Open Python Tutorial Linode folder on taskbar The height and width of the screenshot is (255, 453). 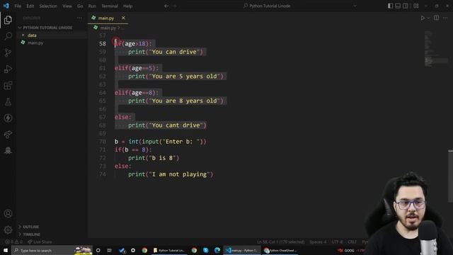169,250
